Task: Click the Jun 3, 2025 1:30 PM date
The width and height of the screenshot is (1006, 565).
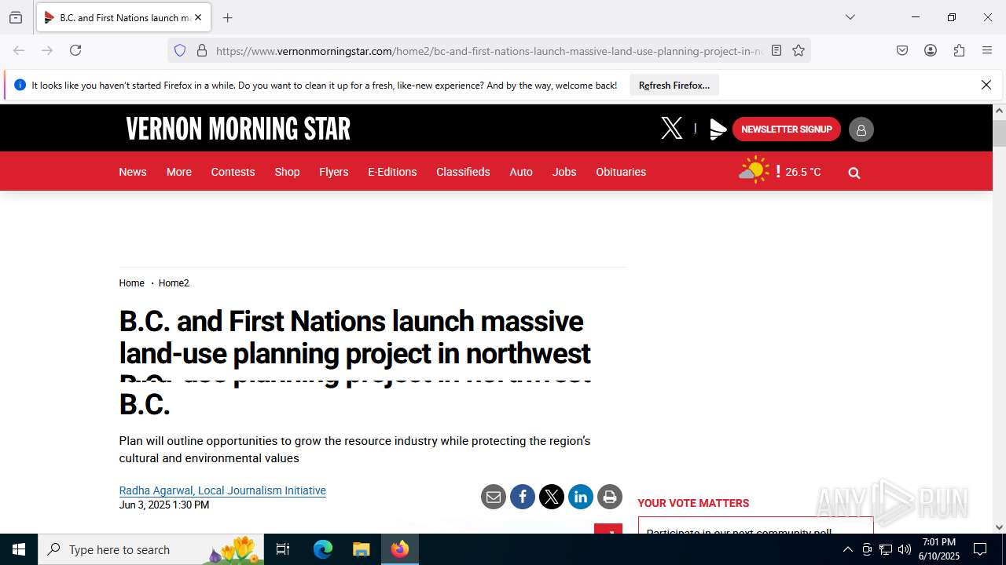Action: point(164,505)
